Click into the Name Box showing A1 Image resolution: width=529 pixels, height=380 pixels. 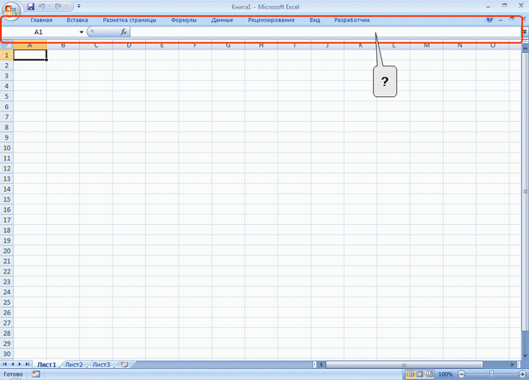point(40,32)
